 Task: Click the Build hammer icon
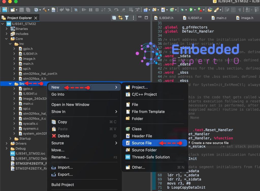[45, 10]
